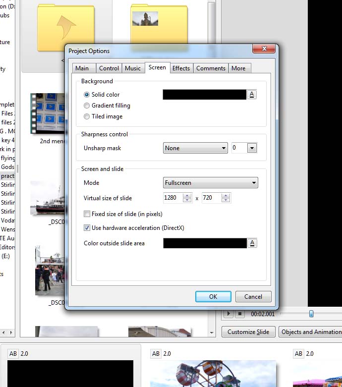This screenshot has width=342, height=387.
Task: Click the AB transition icon on the ferris wheel slide
Action: click(x=156, y=353)
